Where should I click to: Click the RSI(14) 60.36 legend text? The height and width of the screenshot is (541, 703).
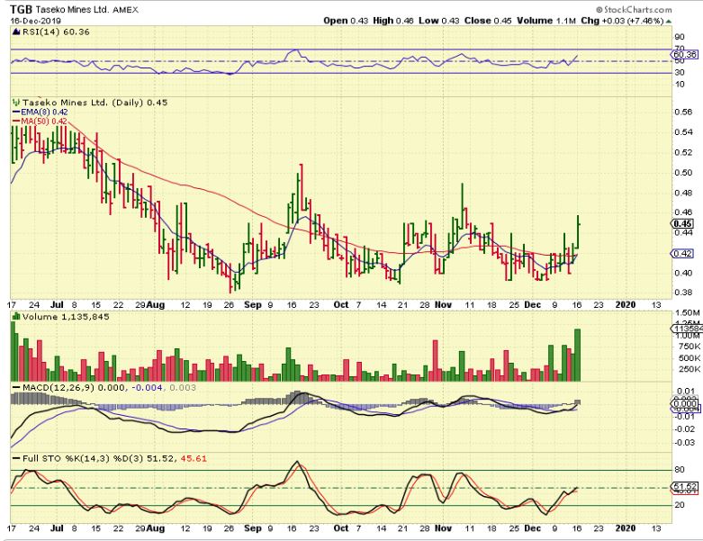coord(56,32)
